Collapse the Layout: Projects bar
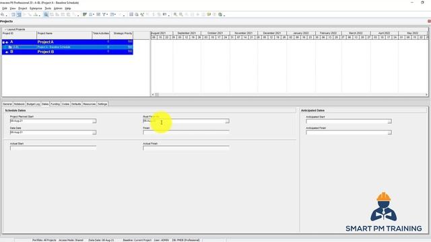 (5, 29)
